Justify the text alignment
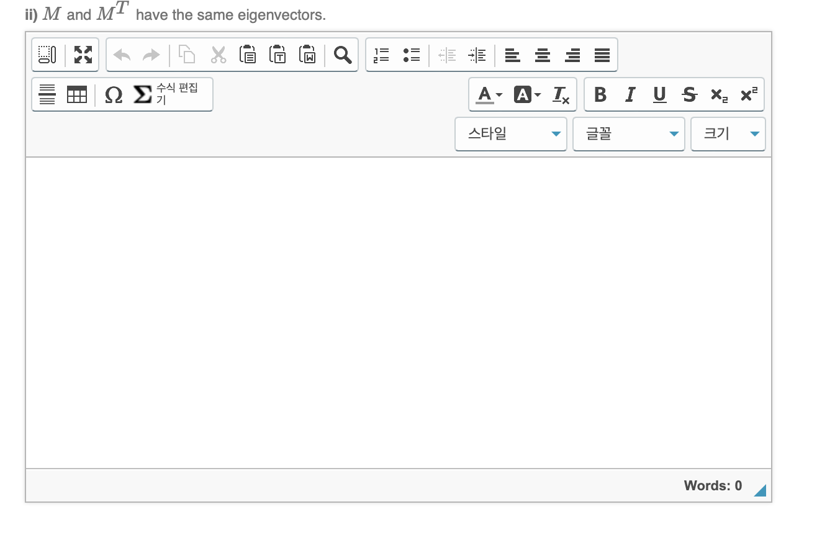 click(602, 55)
